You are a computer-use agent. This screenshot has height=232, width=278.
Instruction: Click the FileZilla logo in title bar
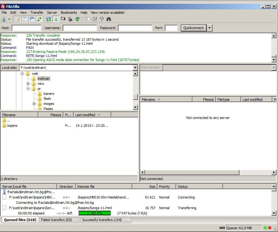click(x=3, y=7)
